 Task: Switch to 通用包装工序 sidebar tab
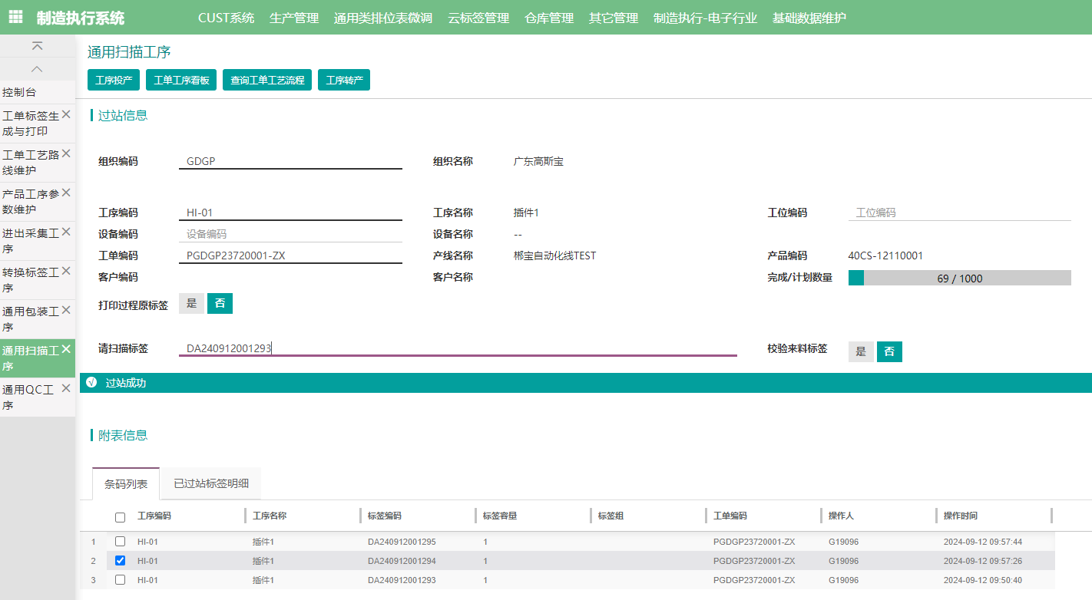pos(31,319)
